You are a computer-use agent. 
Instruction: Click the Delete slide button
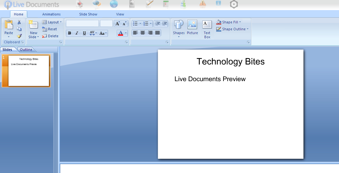point(50,36)
